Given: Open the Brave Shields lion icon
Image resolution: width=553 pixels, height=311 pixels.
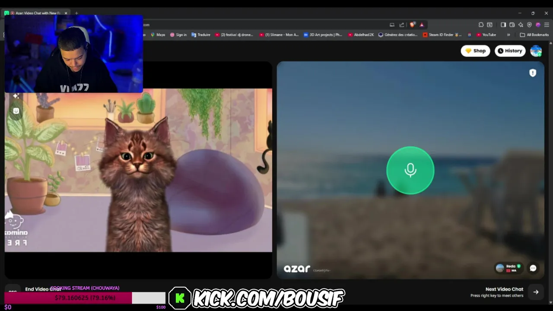Looking at the screenshot, I should [412, 25].
